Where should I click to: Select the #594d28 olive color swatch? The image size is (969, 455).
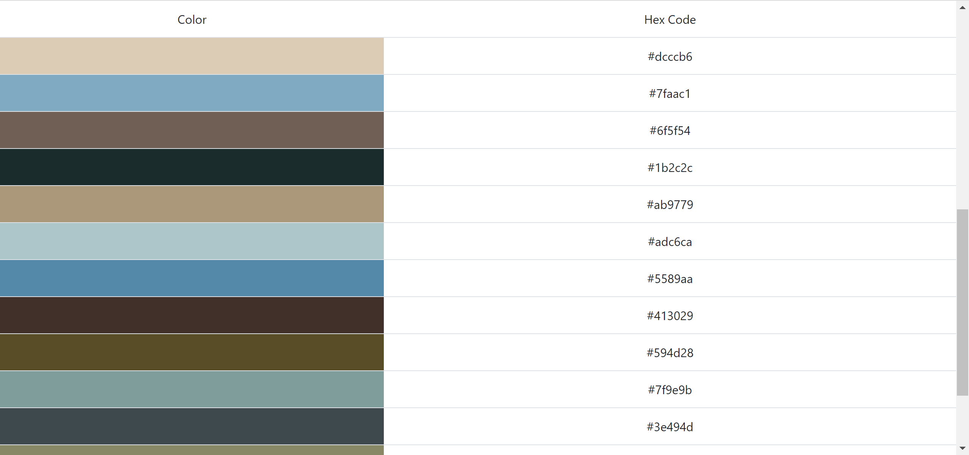pyautogui.click(x=192, y=352)
